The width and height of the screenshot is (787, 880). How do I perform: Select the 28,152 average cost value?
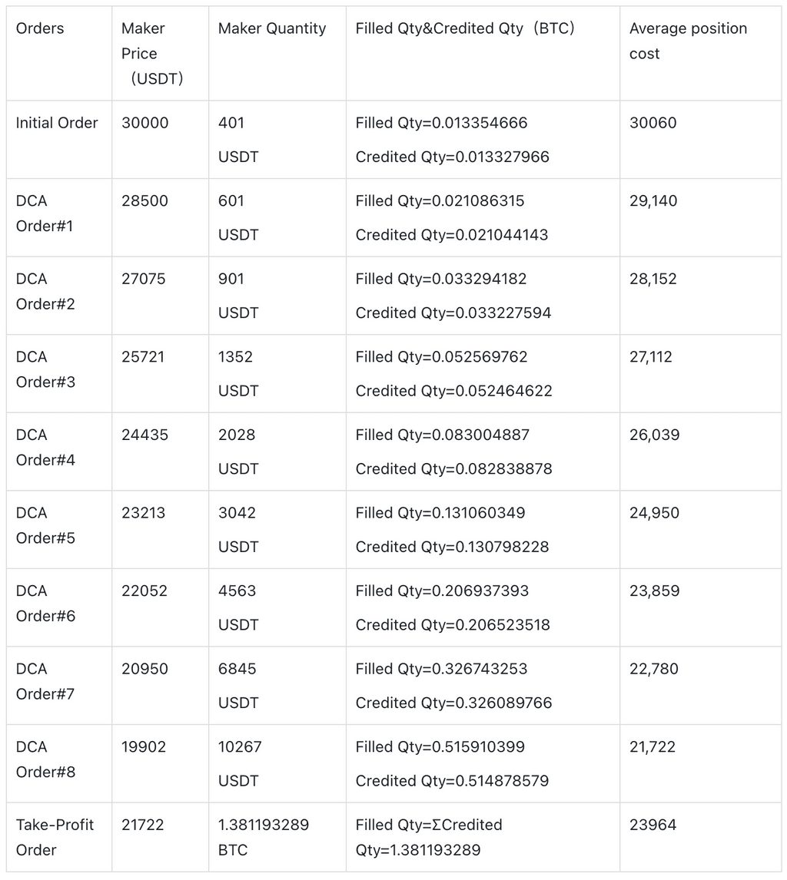tap(653, 279)
